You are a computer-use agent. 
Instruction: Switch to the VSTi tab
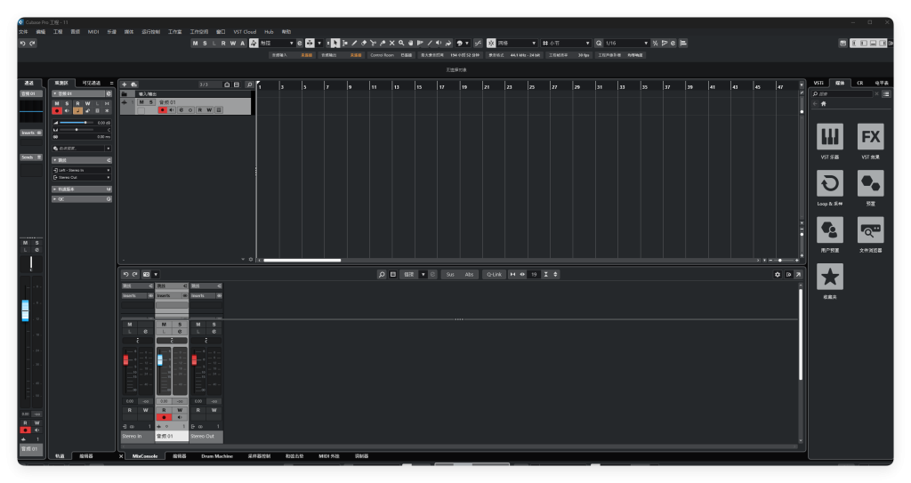818,83
